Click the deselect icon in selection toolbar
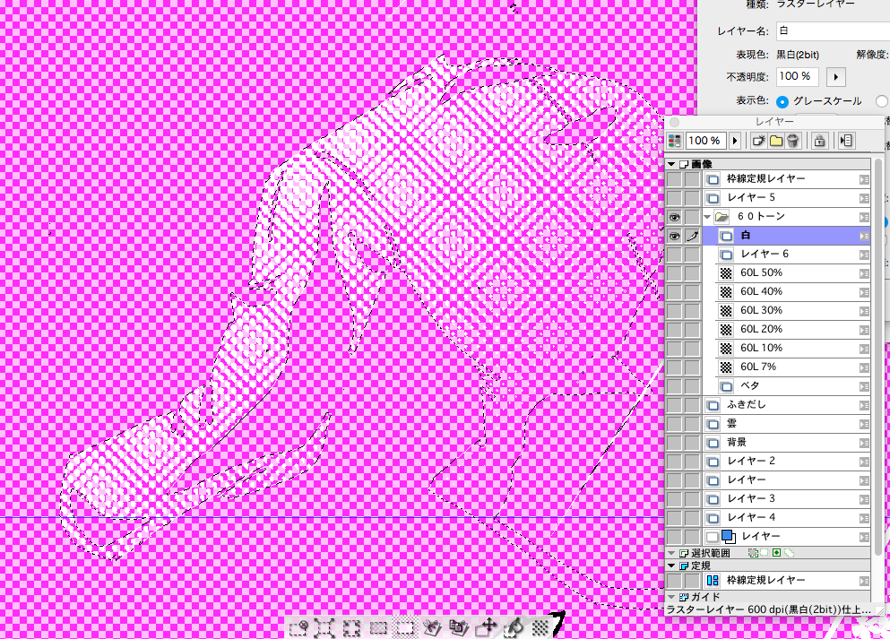This screenshot has width=890, height=639. 298,627
